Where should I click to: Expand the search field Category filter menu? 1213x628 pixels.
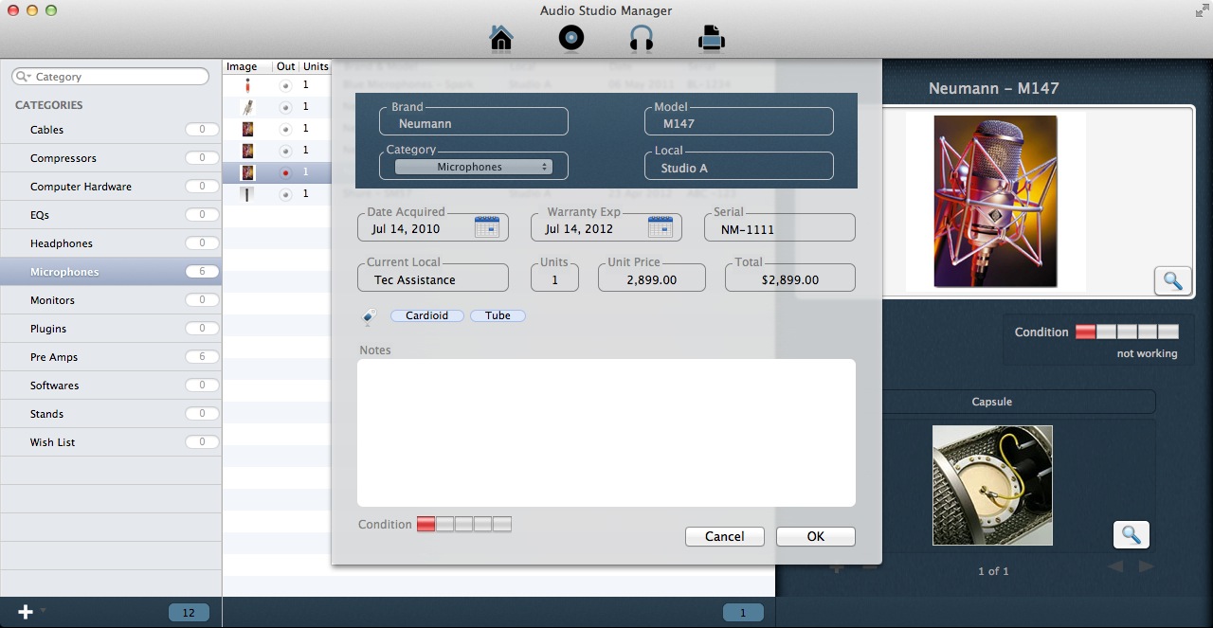click(x=24, y=77)
